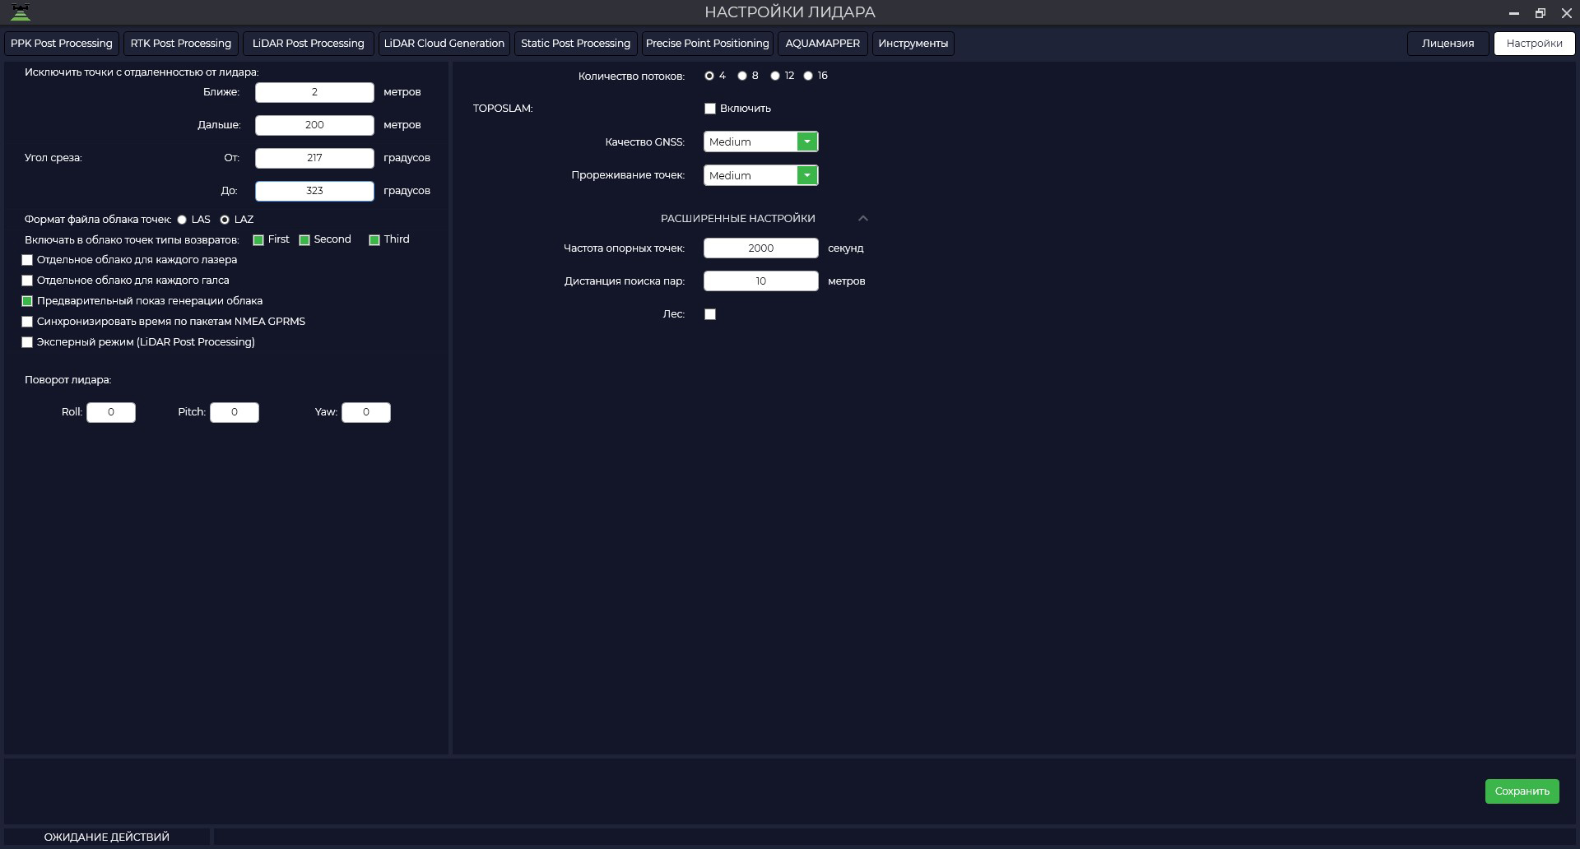Click the Частота опорных точек field

click(x=761, y=248)
